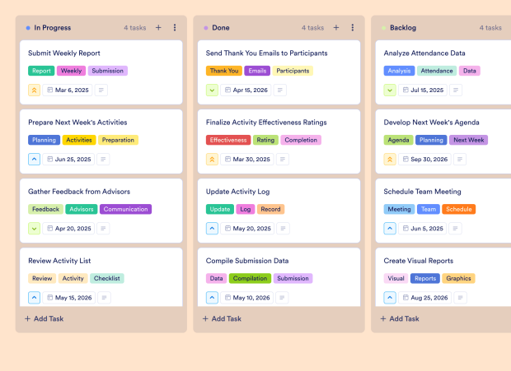Open description icon on Prepare Next Week's Activities

point(103,160)
